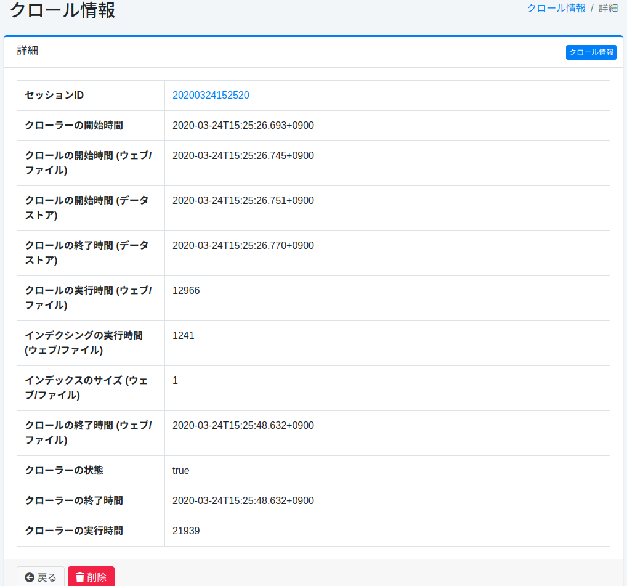Click the クローラーの状態 value true
The image size is (627, 586).
click(181, 470)
